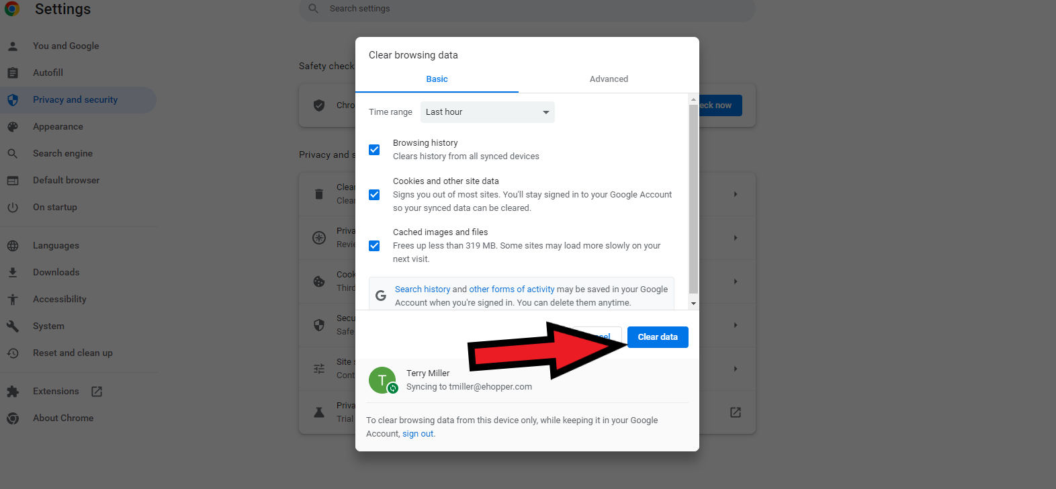
Task: Click the Search engine magnifier icon
Action: (13, 153)
